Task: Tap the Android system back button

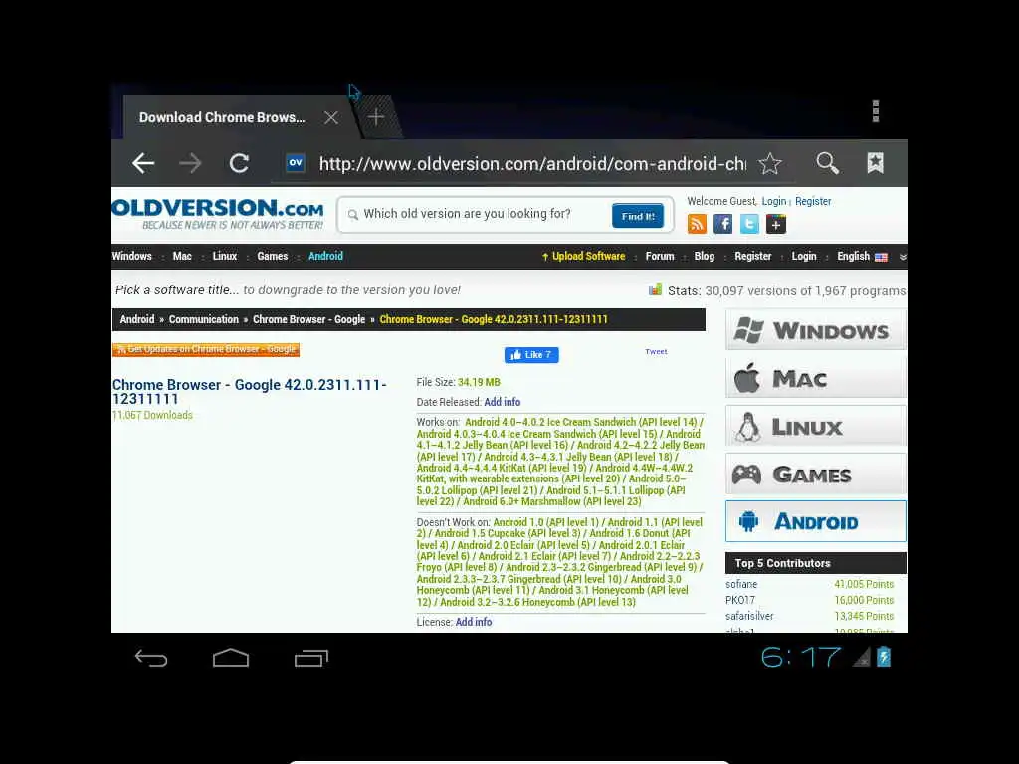Action: pos(151,659)
